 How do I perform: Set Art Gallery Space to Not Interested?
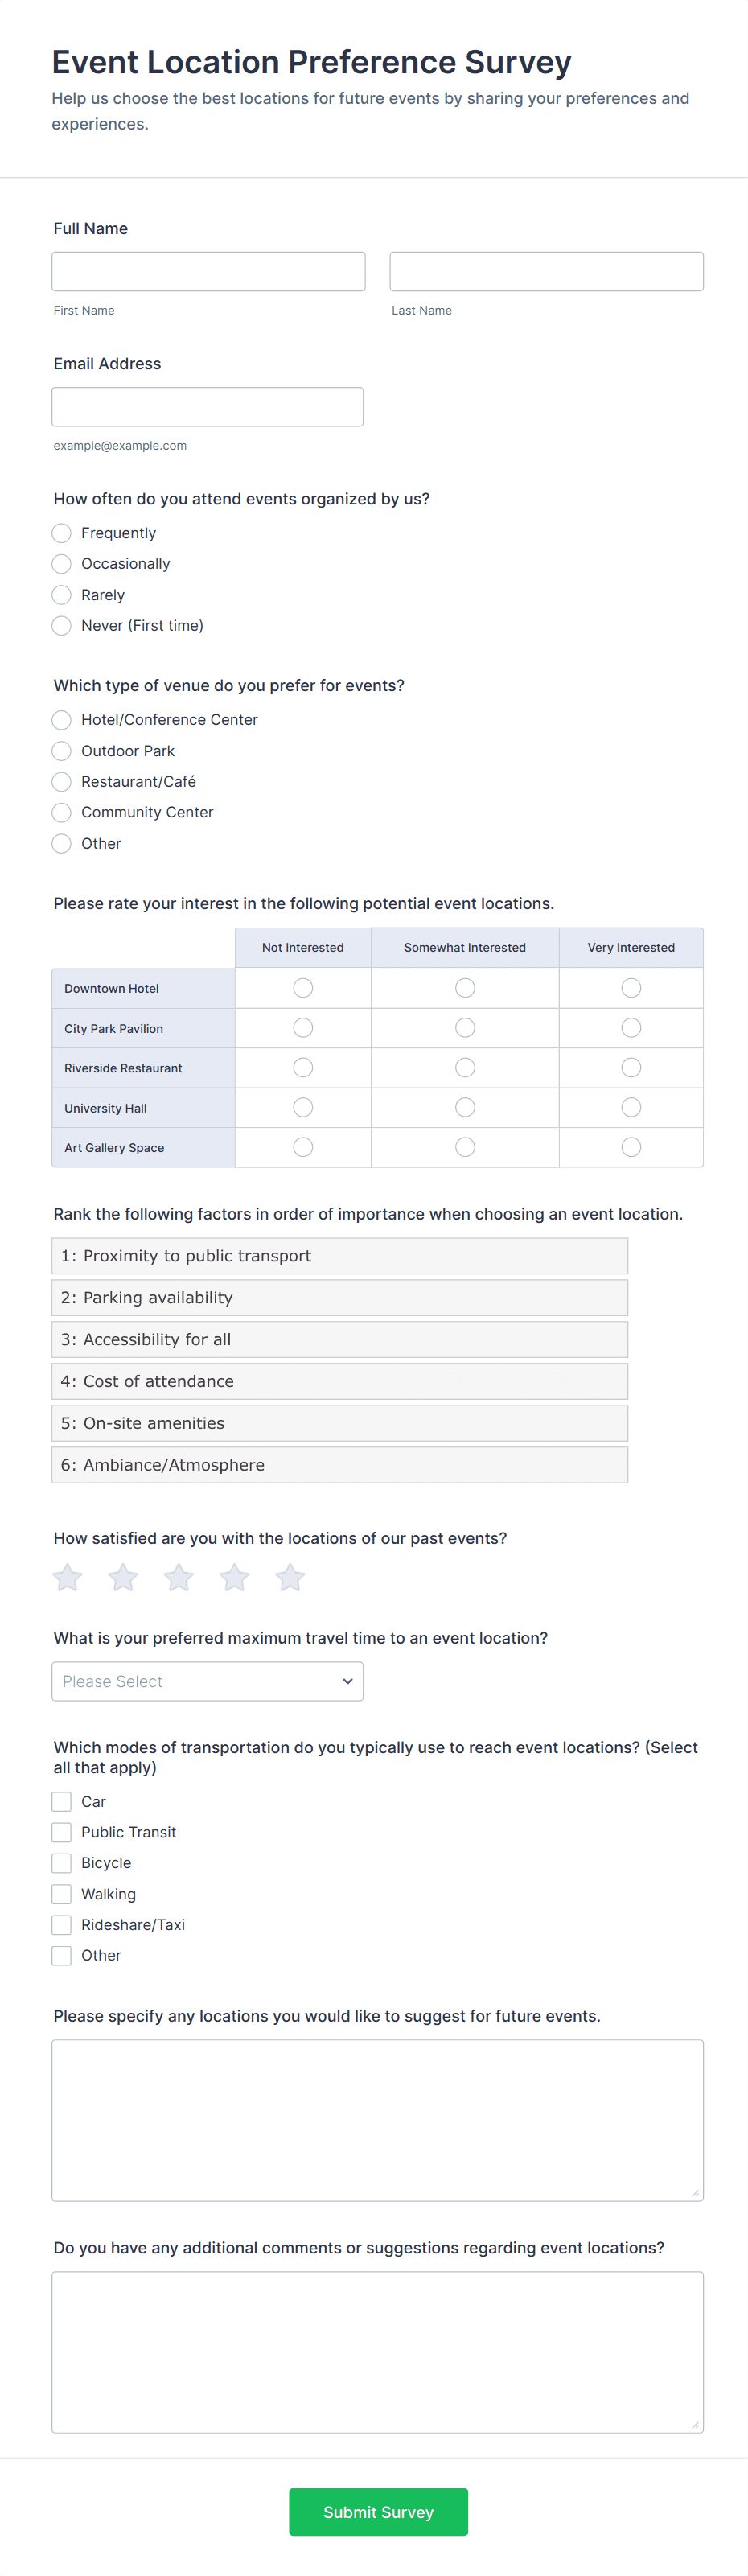tap(303, 1147)
